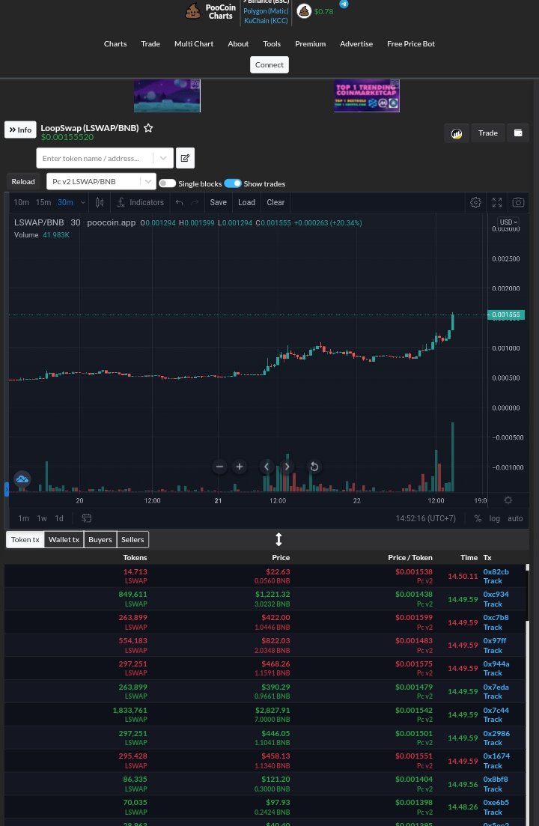Favorite LoopSwap with the star icon
Image resolution: width=539 pixels, height=826 pixels.
coord(148,128)
